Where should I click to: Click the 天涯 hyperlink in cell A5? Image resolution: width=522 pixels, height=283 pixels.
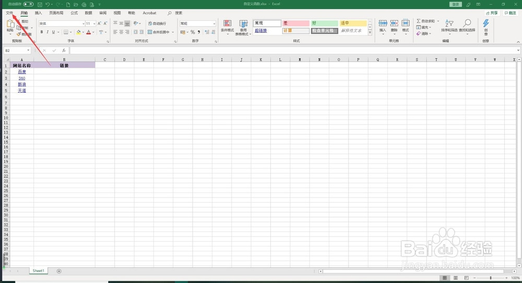click(x=22, y=91)
